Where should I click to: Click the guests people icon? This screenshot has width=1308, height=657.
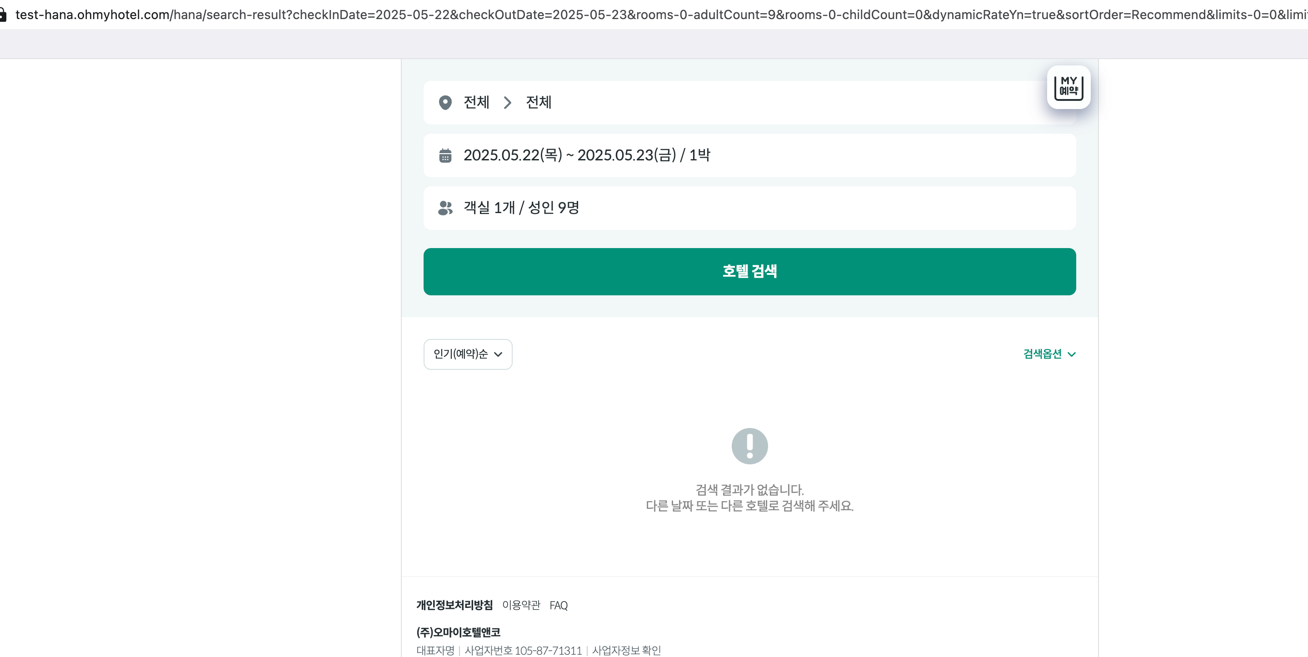pyautogui.click(x=445, y=208)
